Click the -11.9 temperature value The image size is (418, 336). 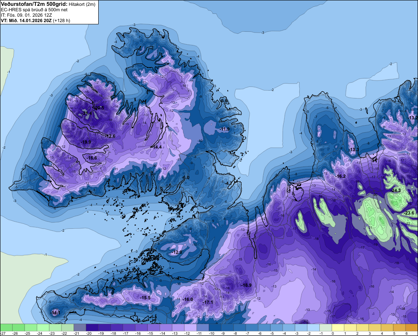(x=224, y=129)
